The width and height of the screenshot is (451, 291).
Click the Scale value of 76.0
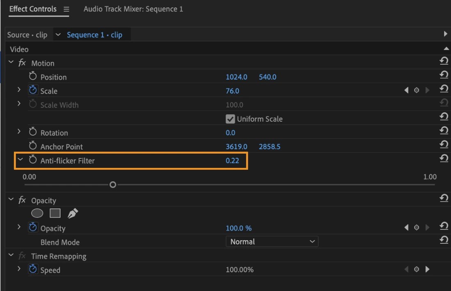click(232, 91)
